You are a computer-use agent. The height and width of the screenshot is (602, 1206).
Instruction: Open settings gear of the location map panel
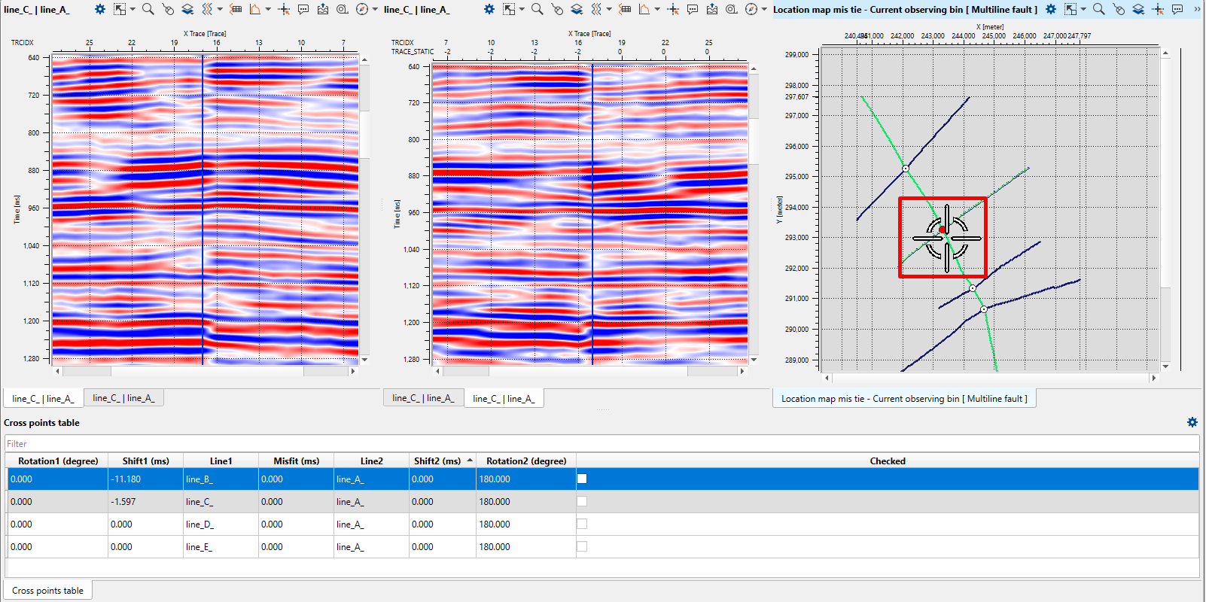(x=1051, y=9)
